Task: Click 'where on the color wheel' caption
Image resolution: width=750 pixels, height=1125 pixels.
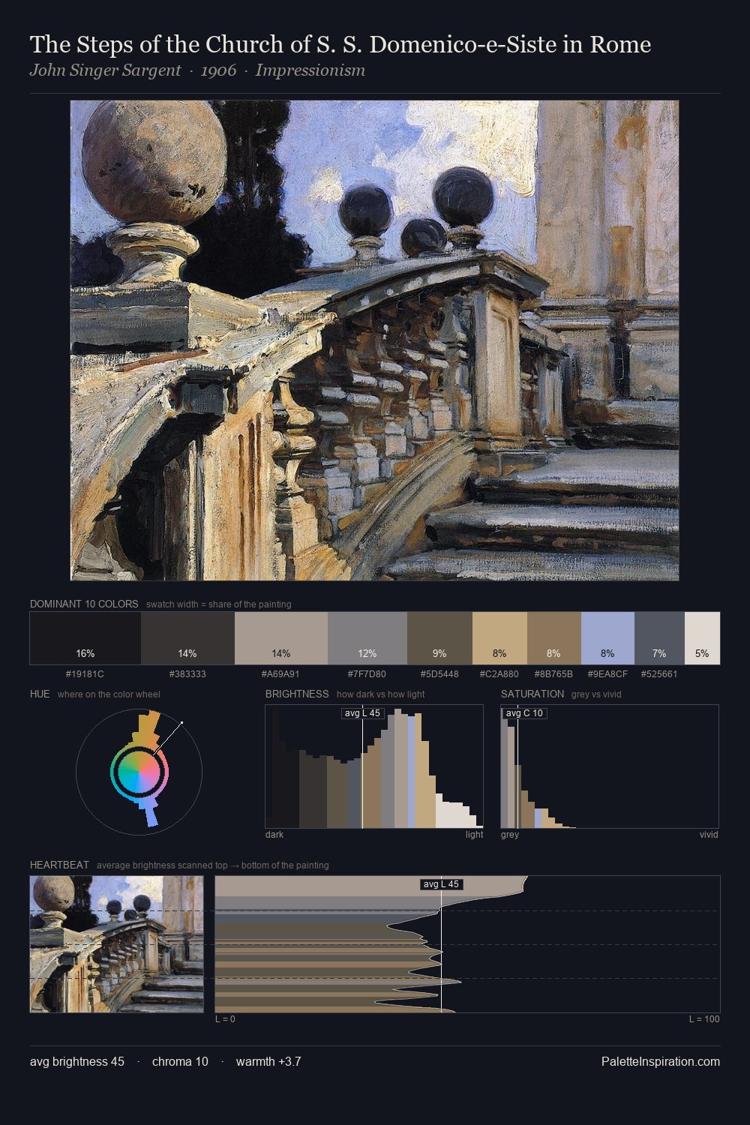Action: 109,694
